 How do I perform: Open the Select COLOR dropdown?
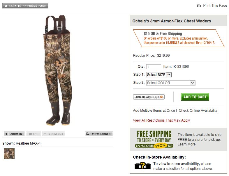(x=171, y=83)
